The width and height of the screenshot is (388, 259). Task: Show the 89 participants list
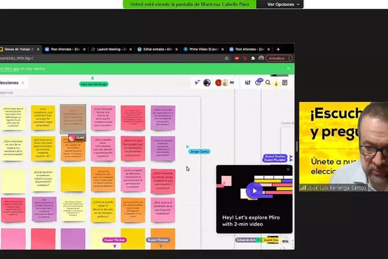coord(232,83)
